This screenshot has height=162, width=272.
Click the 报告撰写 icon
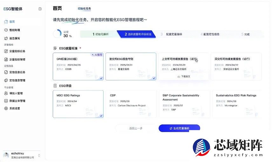point(6,38)
